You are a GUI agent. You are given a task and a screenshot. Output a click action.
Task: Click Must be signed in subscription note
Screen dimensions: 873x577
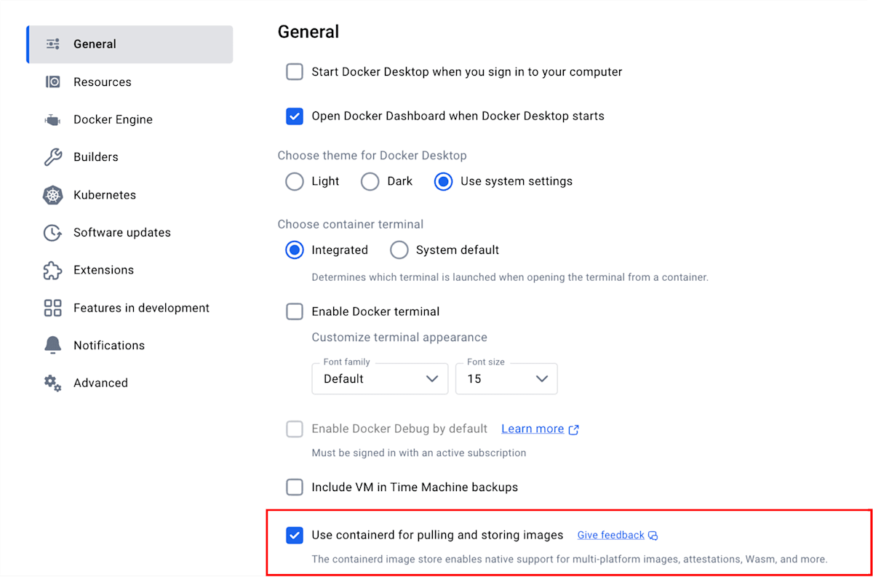pyautogui.click(x=419, y=453)
